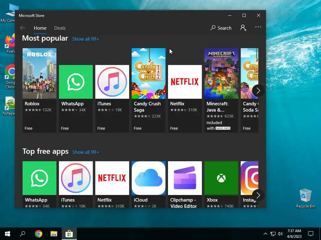Click Microsoft Store taskbar icon
321x240 pixels.
point(69,234)
